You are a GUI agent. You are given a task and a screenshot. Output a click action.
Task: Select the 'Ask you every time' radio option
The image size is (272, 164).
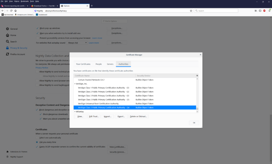click(37, 142)
